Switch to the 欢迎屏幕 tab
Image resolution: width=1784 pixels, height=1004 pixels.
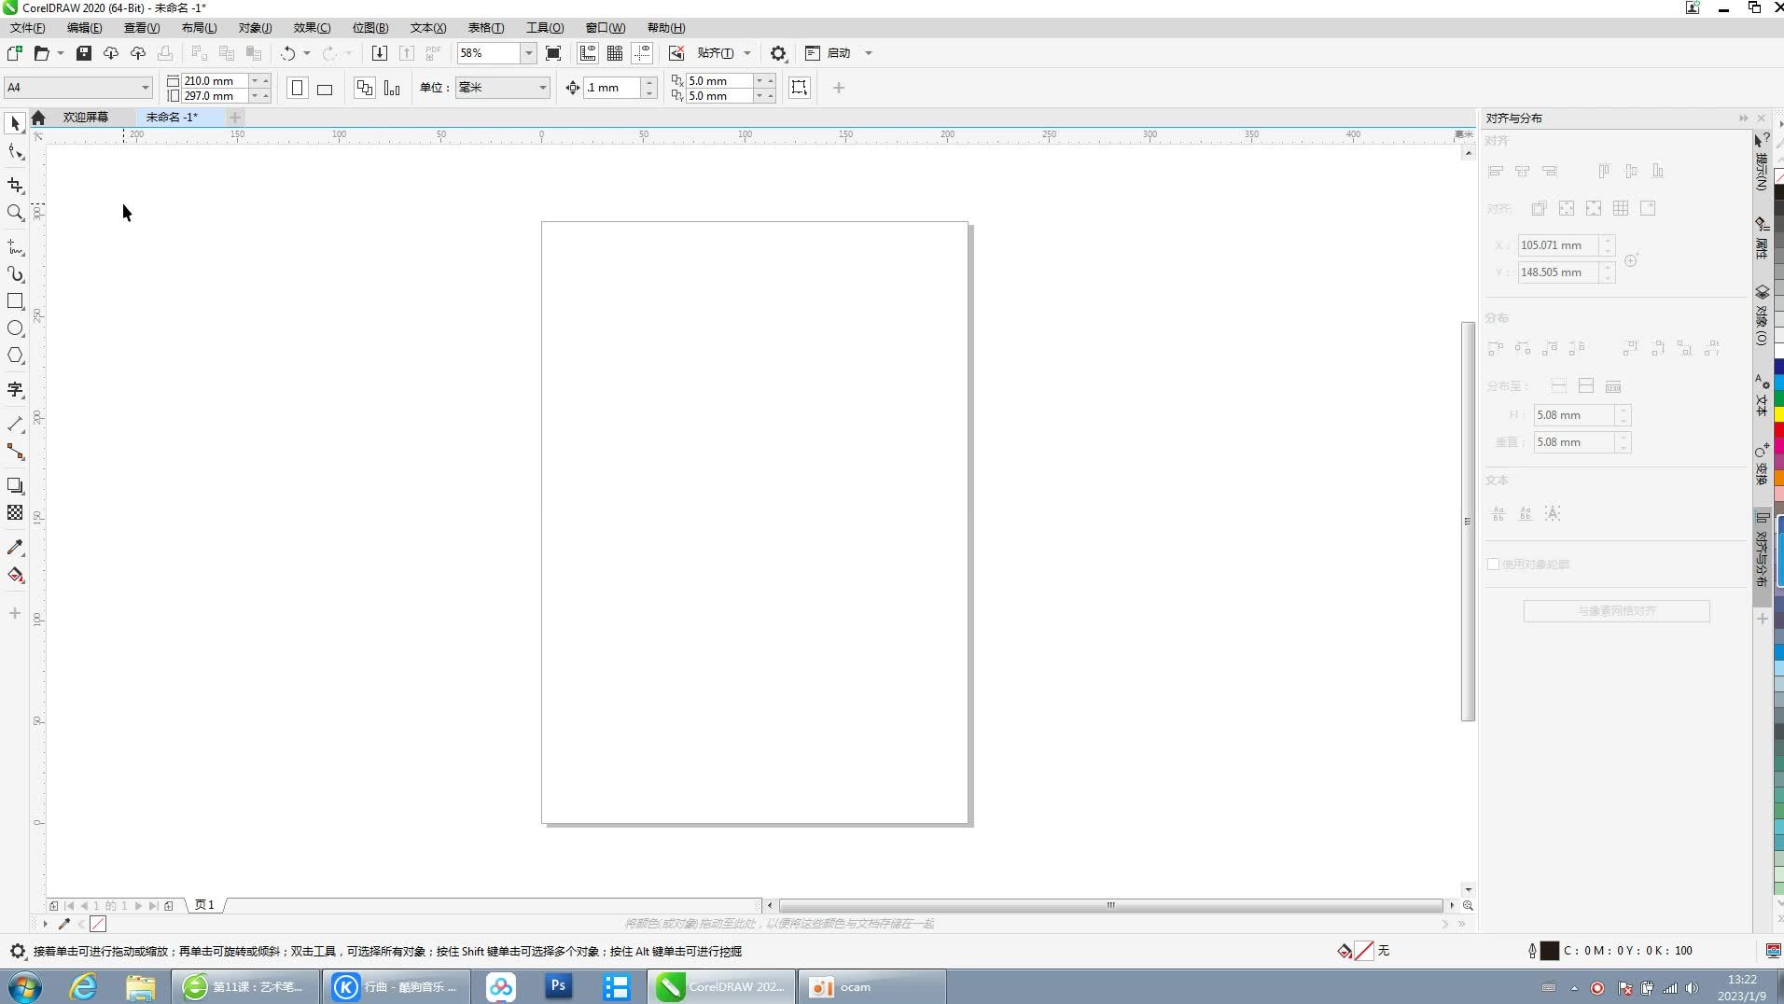(85, 117)
